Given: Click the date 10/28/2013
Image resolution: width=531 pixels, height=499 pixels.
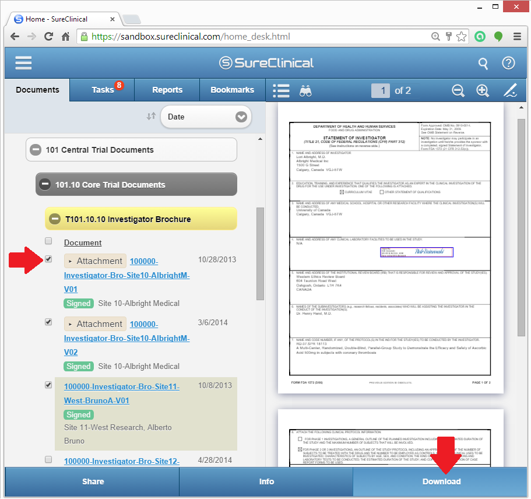Looking at the screenshot, I should point(217,259).
